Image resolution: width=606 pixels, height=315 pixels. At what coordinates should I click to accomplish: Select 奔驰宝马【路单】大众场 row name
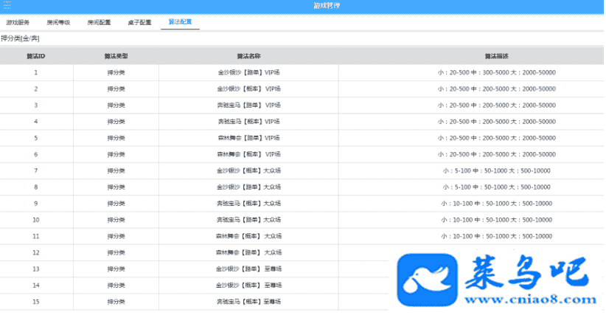tap(248, 220)
